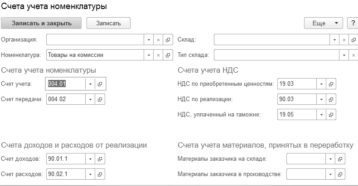This screenshot has width=358, height=186.
Task: Open НДС, уплаченный на таможне form icon
Action: [331, 115]
